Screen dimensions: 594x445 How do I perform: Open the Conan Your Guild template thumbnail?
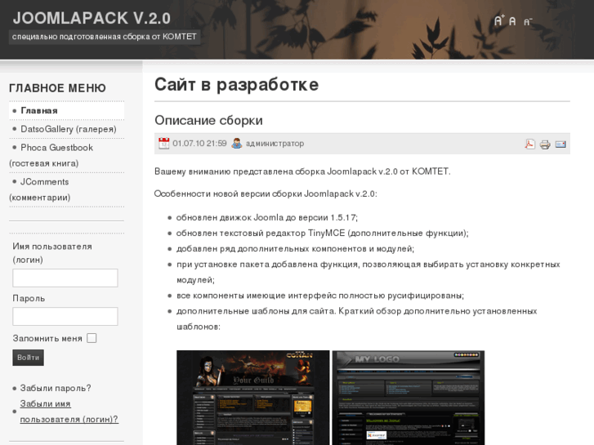[x=253, y=398]
